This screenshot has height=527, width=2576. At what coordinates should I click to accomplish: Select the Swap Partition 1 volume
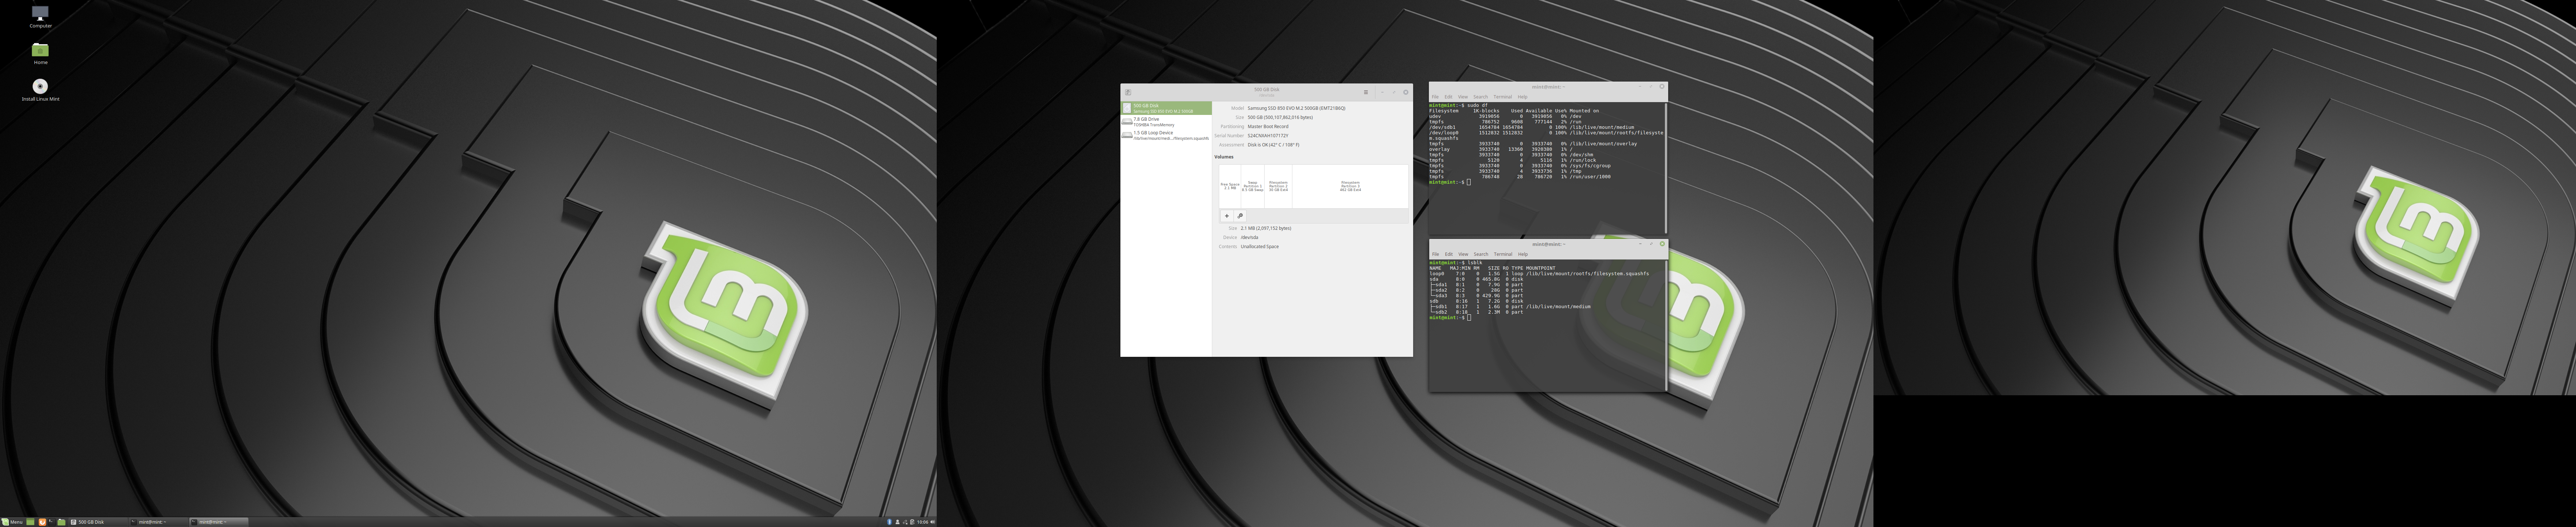click(x=1253, y=186)
